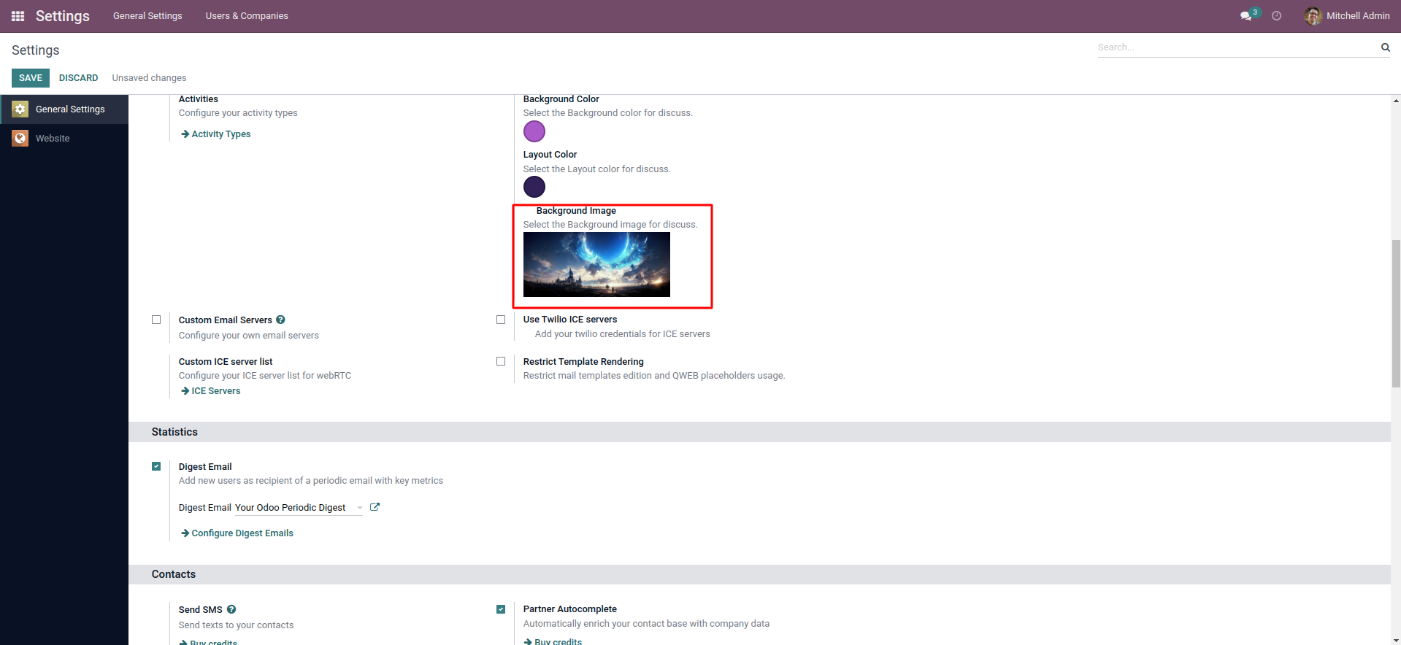Open the external link icon beside Digest Email field
Image resolution: width=1401 pixels, height=645 pixels.
[375, 507]
